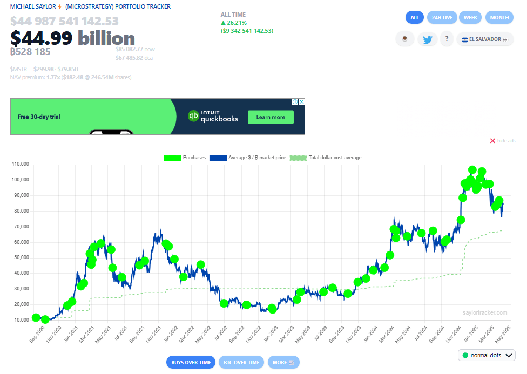Select the ALL time range tab

(414, 17)
